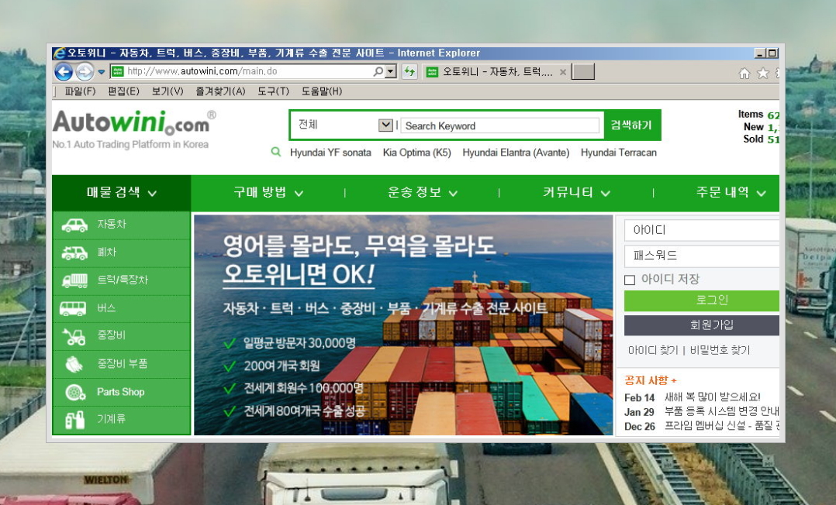Viewport: 836px width, 505px height.
Task: Click the 검색하기 search button
Action: [x=632, y=125]
